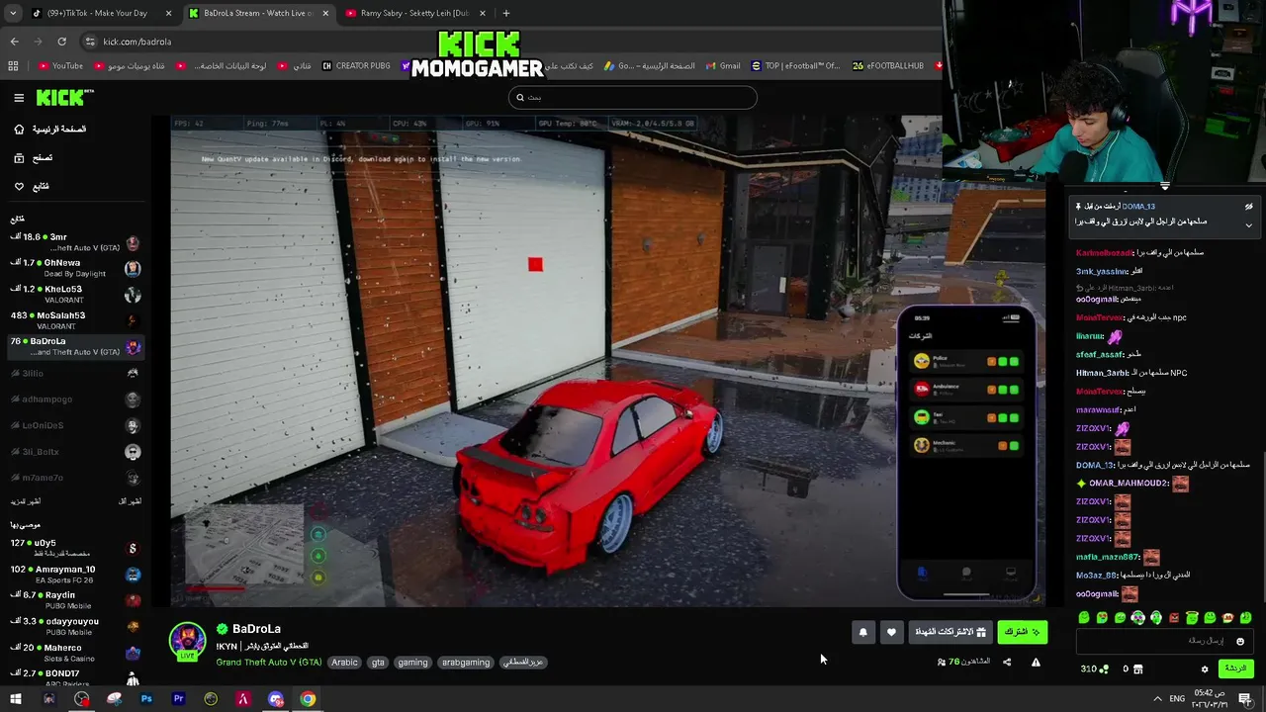Open a new browser tab
The height and width of the screenshot is (712, 1266).
tap(505, 13)
